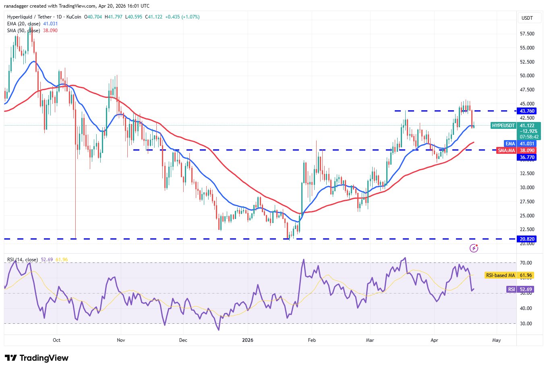Click the May label on the time axis

tap(497, 340)
